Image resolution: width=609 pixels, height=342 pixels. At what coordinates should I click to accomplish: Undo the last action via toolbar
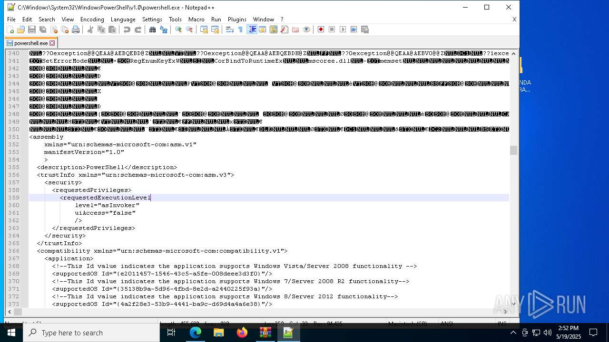pyautogui.click(x=127, y=29)
